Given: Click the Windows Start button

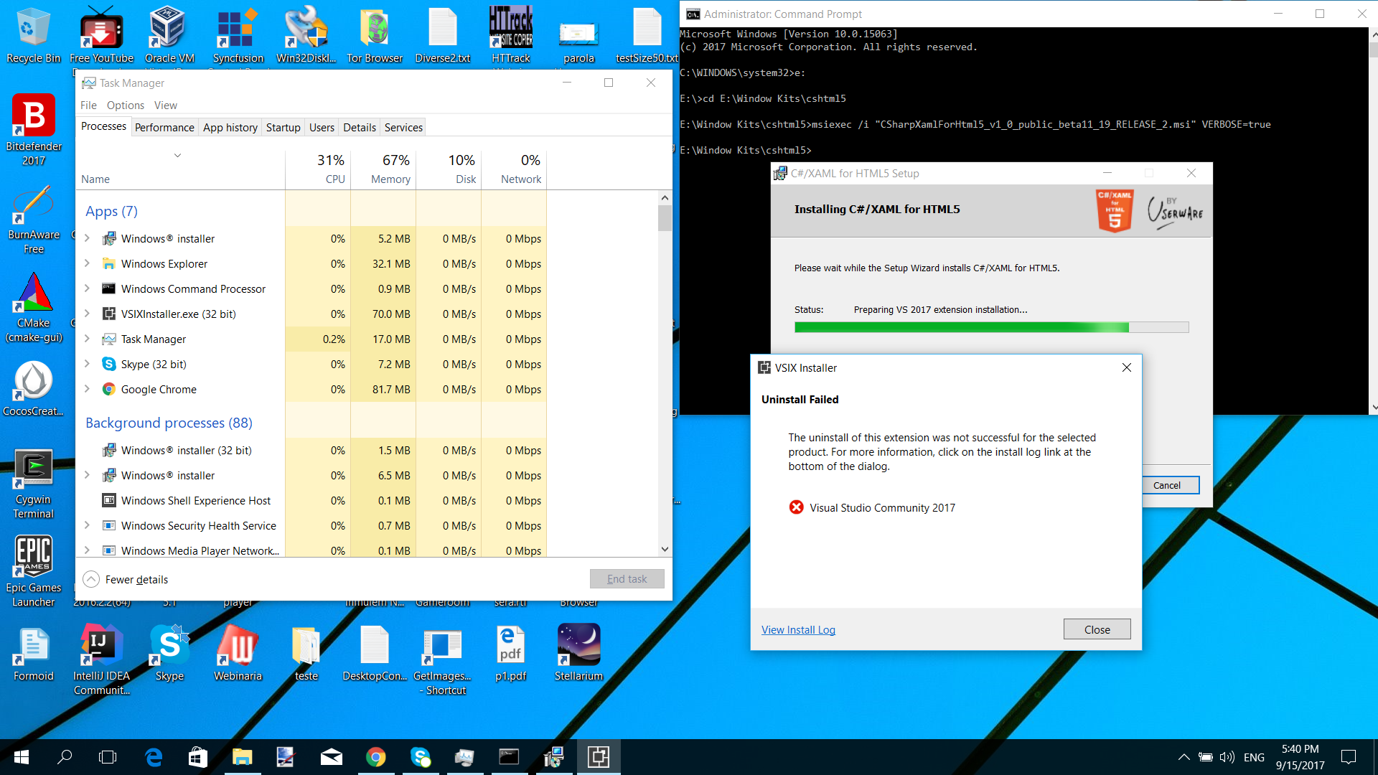Looking at the screenshot, I should pos(21,757).
